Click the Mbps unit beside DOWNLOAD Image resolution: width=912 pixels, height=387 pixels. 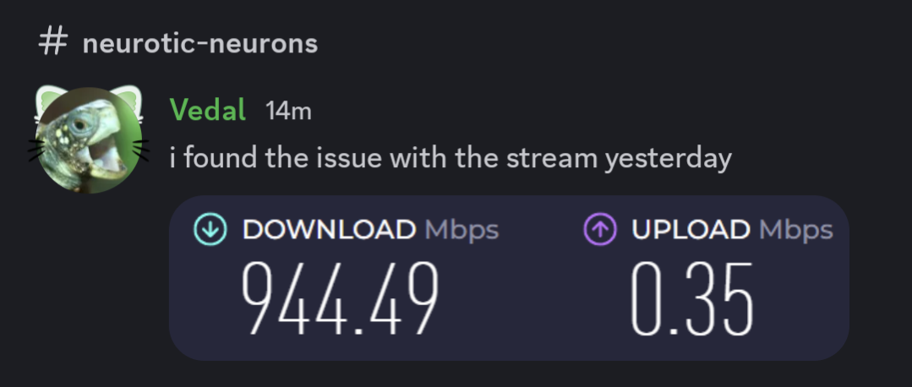coord(461,230)
